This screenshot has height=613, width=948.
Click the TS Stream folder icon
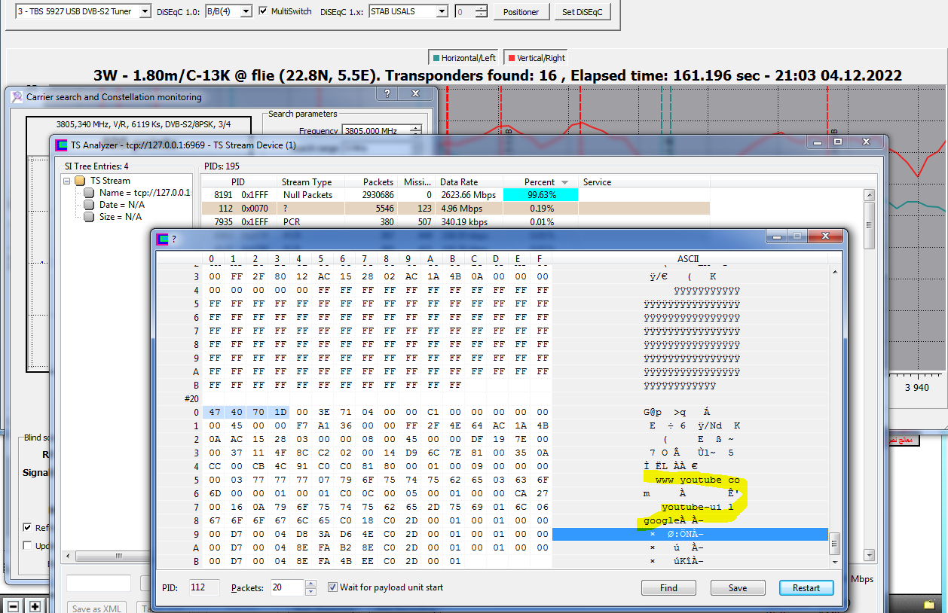pos(80,181)
